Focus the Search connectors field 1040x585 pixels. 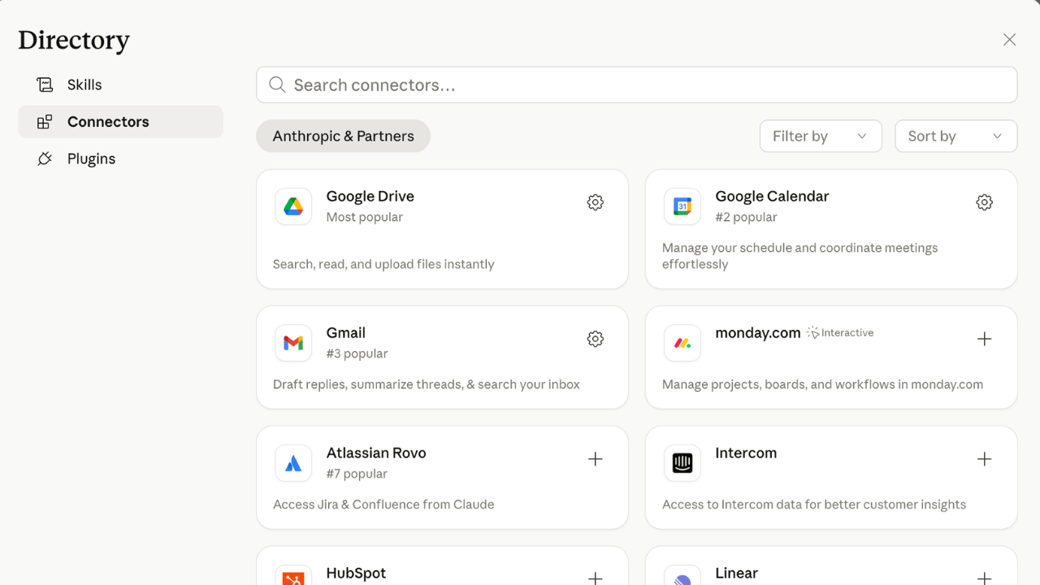(636, 84)
